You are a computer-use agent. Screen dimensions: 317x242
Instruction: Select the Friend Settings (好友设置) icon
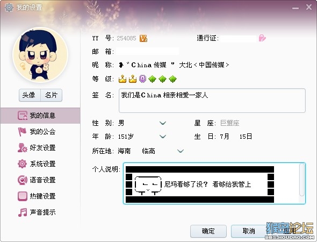[x=22, y=148]
